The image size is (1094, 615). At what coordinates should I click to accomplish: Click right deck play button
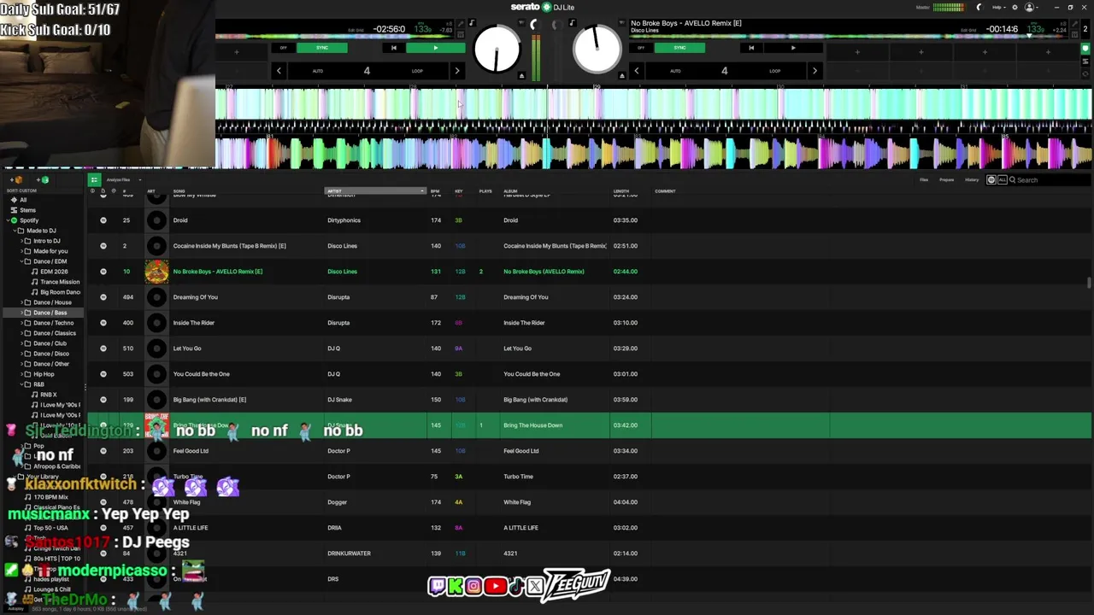coord(793,48)
